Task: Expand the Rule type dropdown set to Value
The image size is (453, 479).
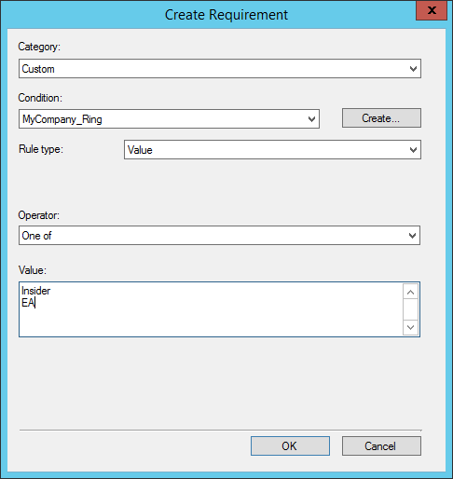Action: pos(272,150)
